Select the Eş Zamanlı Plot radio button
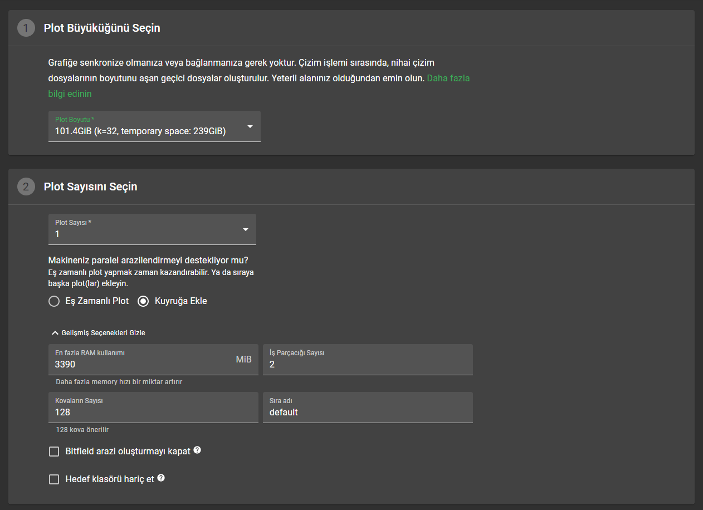703x510 pixels. click(54, 301)
